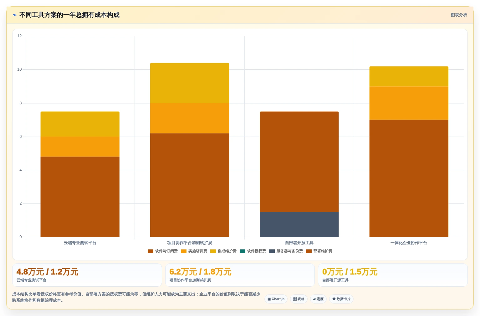Click the 表格 tag
This screenshot has height=316, width=480.
tap(299, 299)
